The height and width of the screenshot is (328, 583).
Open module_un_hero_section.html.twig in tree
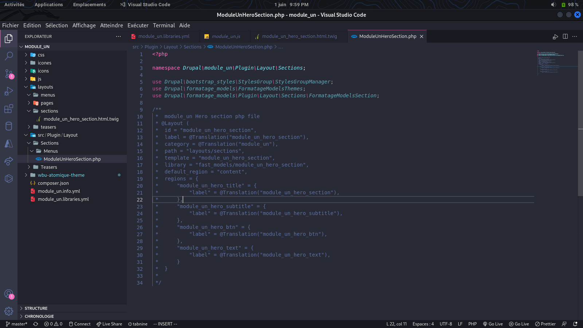(72, 119)
